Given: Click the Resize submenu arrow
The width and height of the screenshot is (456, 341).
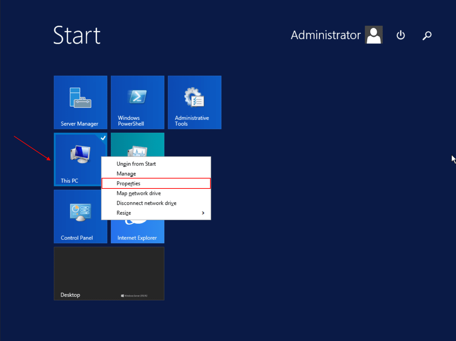Looking at the screenshot, I should click(203, 212).
